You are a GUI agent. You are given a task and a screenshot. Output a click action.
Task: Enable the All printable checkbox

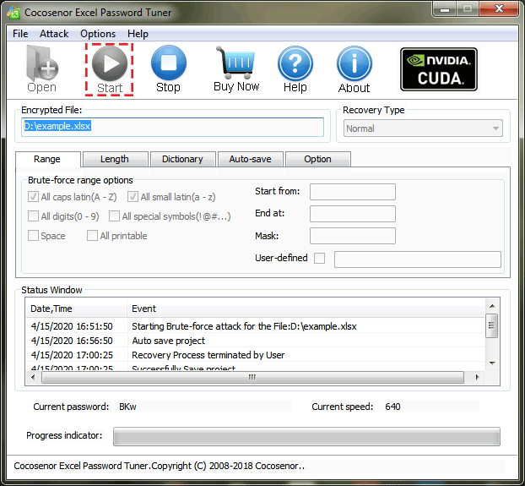[92, 236]
